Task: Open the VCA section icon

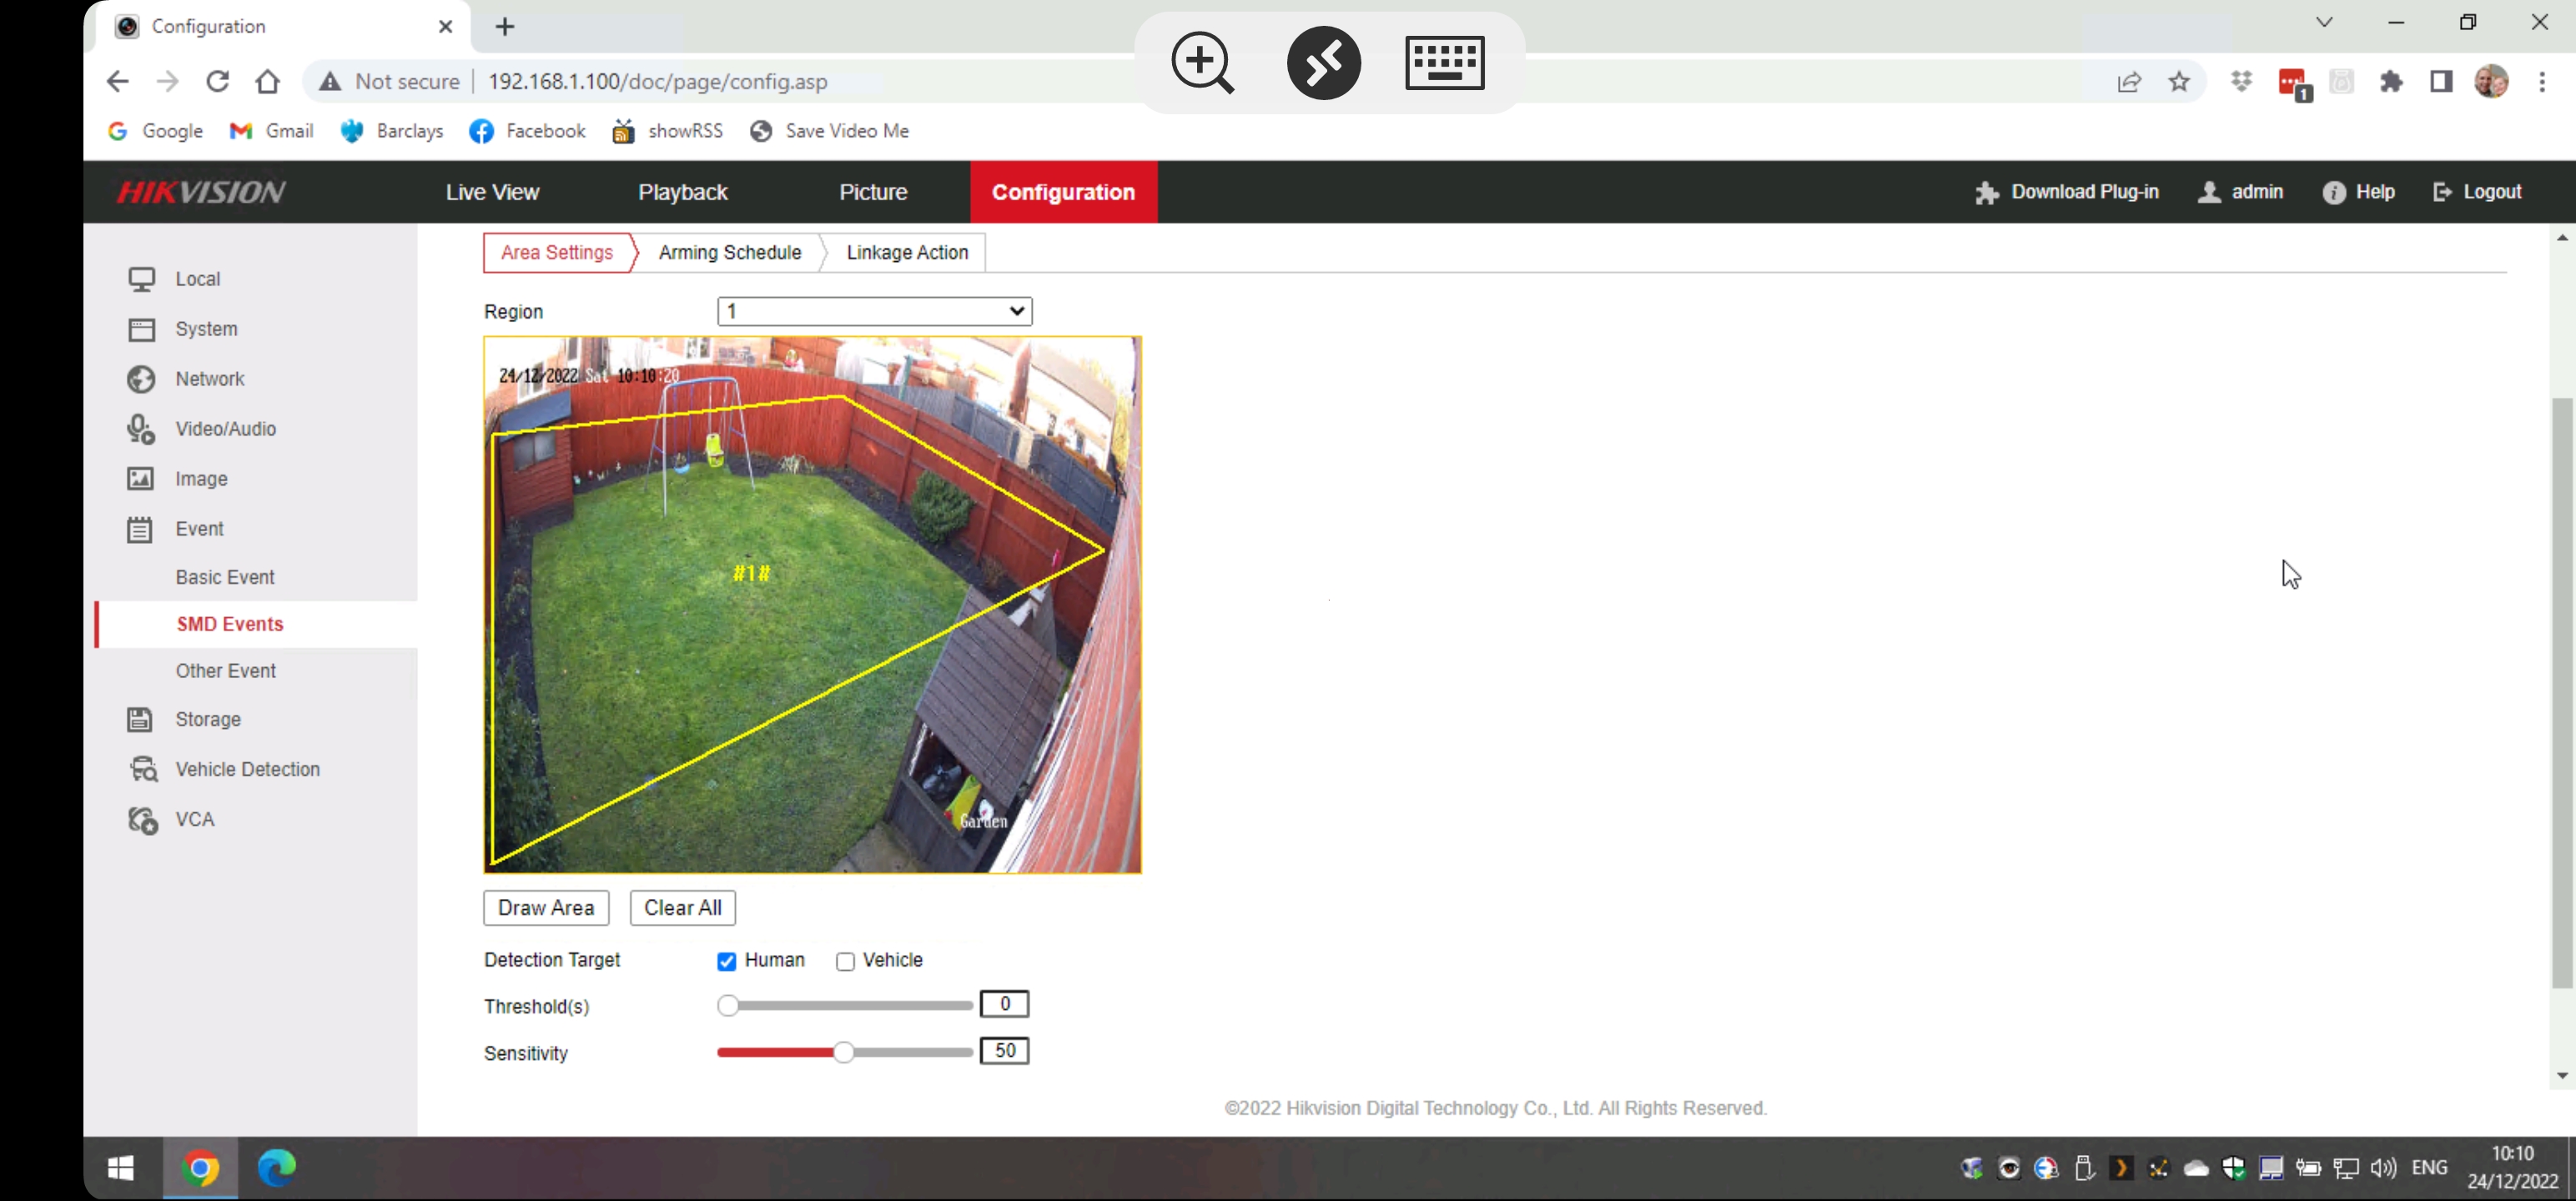Action: pyautogui.click(x=142, y=820)
